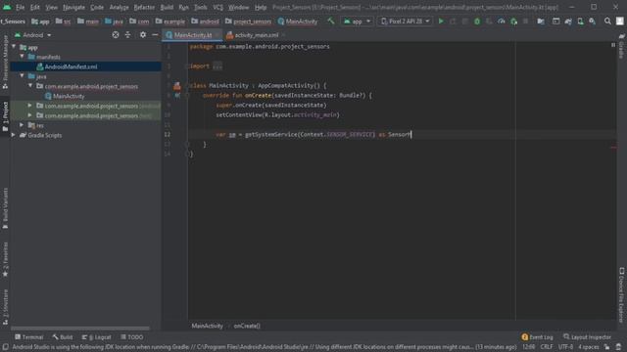
Task: Click onCreate() breadcrumb below editor
Action: pyautogui.click(x=247, y=326)
